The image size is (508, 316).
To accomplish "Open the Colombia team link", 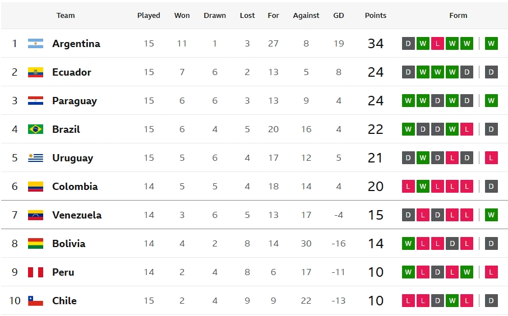I will 75,187.
